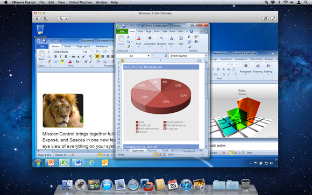
Task: Open the Word font size dropdown
Action: [91, 52]
